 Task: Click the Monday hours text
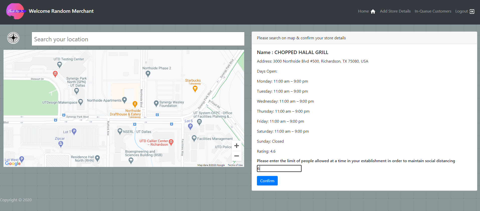(x=282, y=81)
